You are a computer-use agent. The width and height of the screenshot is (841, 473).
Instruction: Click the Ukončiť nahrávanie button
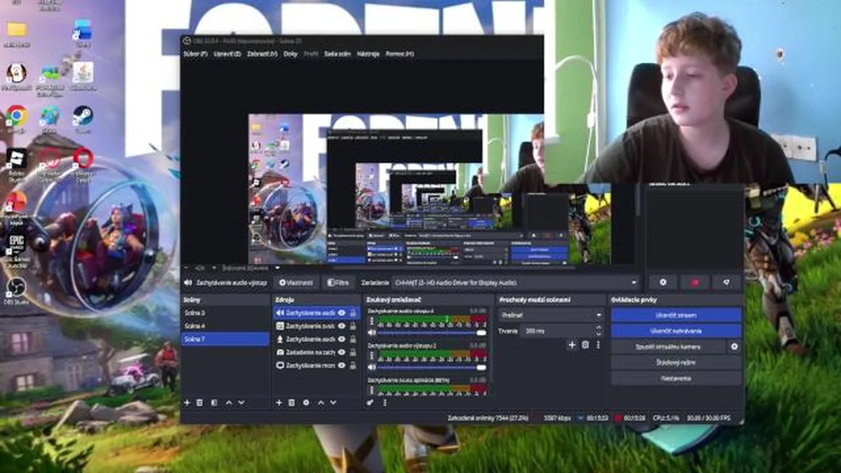coord(676,331)
